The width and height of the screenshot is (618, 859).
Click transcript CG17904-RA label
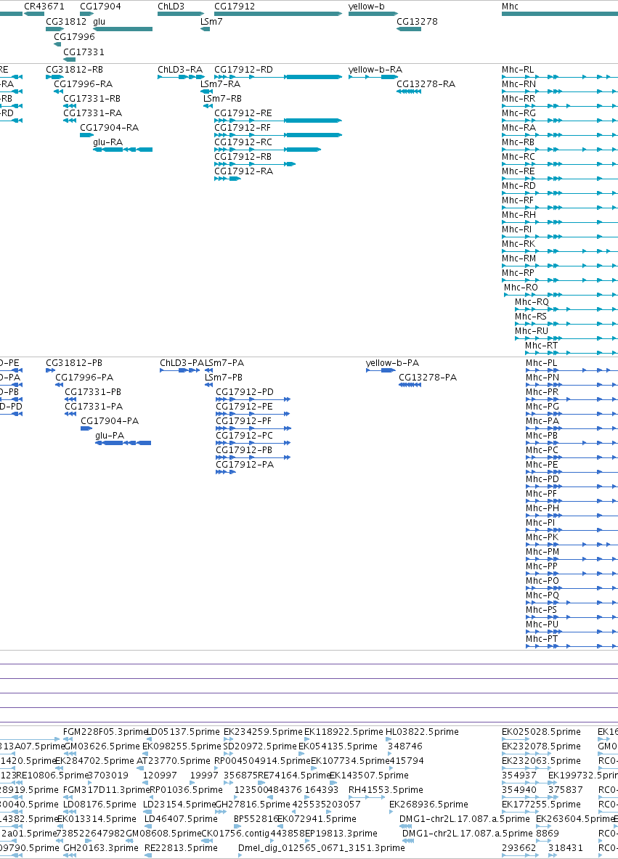pyautogui.click(x=109, y=128)
